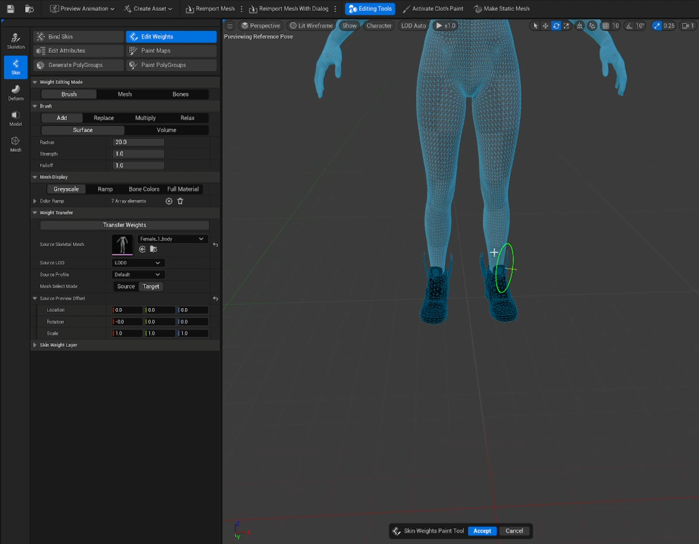
Task: Activate the Scale tool in viewport toolbar
Action: point(567,26)
